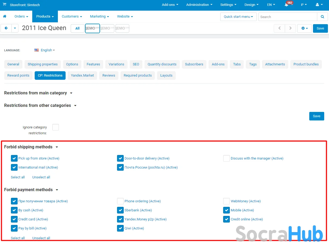The width and height of the screenshot is (329, 243).
Task: Go to the next product arrow
Action: (290, 28)
